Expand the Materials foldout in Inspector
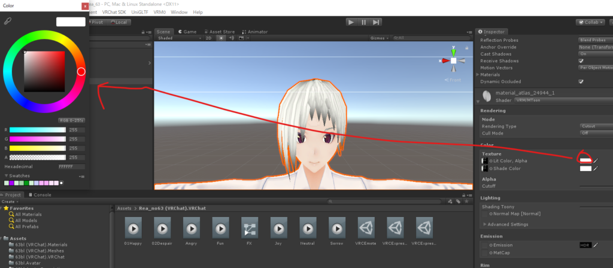Screen dimensions: 613x268 (478, 75)
